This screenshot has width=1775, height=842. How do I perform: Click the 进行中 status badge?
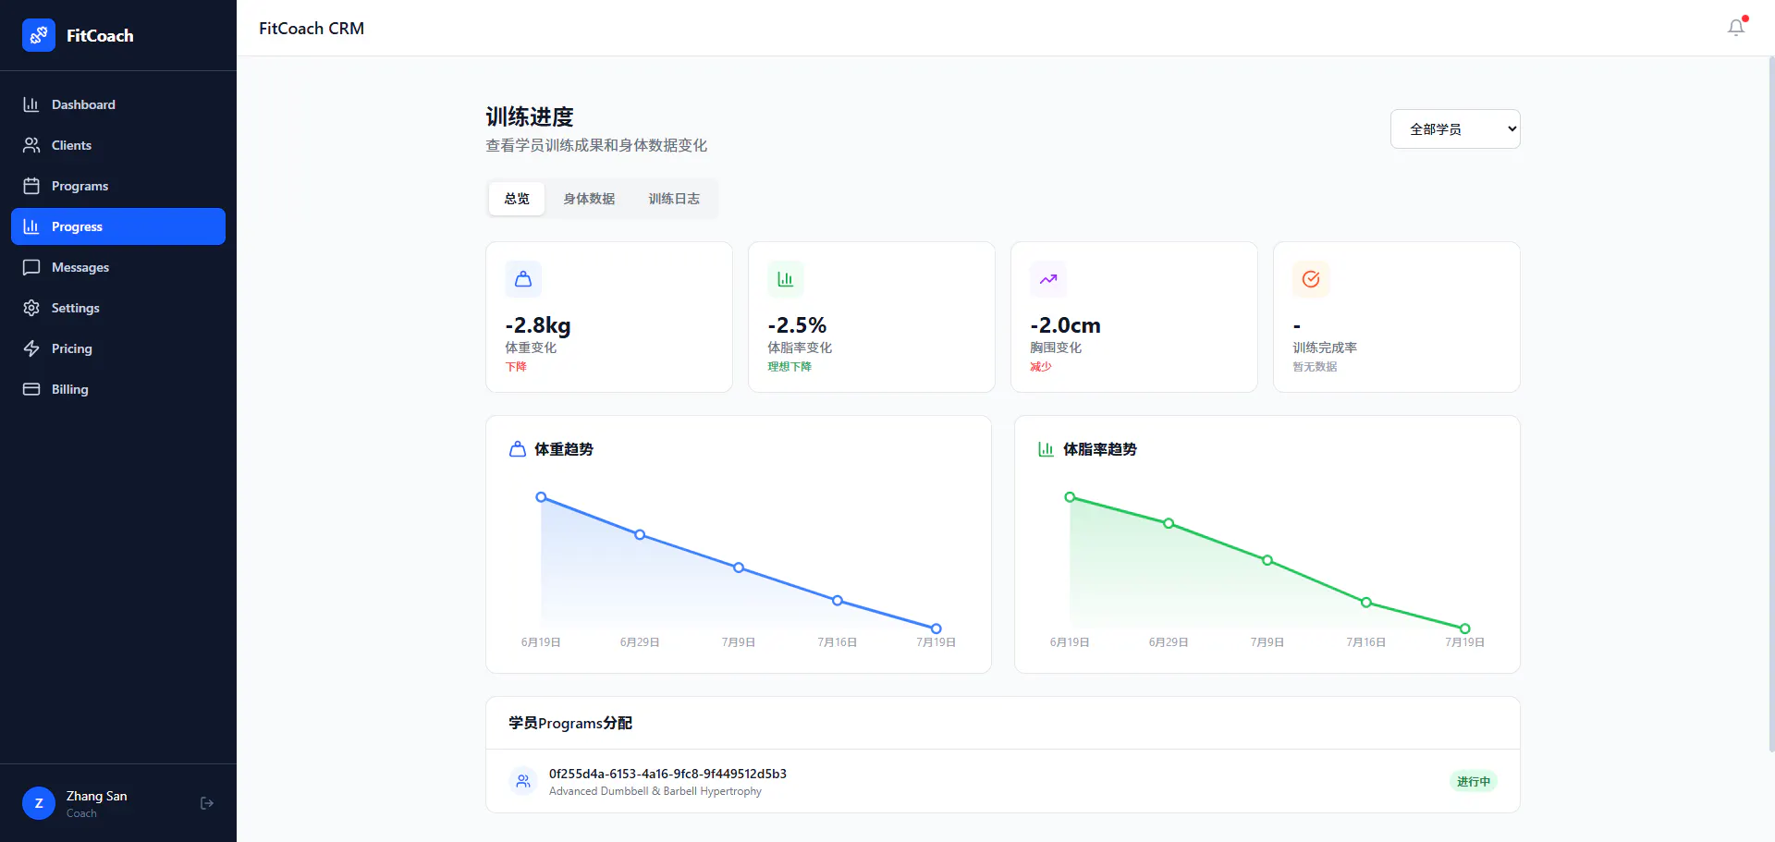point(1474,781)
